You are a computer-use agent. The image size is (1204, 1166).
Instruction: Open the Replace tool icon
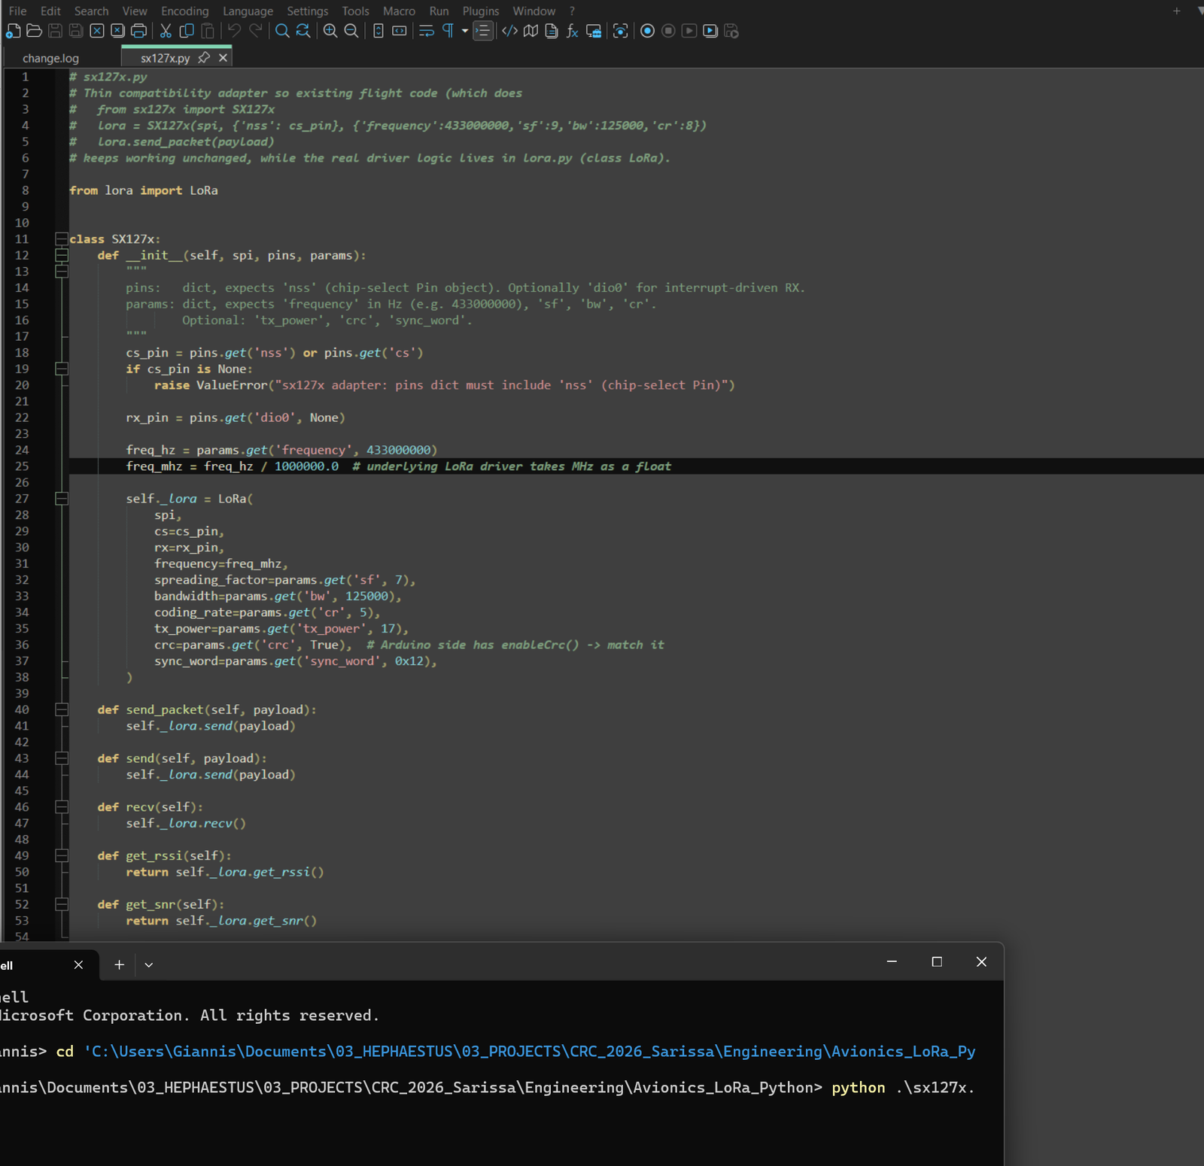303,31
